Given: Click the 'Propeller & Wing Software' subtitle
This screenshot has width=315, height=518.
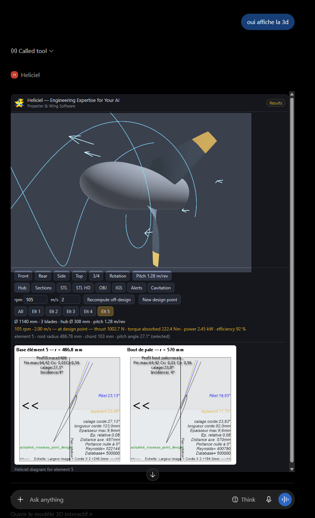Looking at the screenshot, I should 51,106.
